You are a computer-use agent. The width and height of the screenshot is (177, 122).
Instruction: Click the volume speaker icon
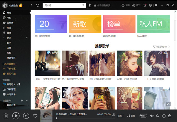coord(152,116)
